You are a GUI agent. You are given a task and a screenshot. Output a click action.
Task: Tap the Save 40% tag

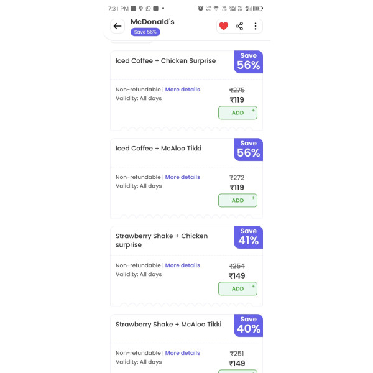(248, 325)
